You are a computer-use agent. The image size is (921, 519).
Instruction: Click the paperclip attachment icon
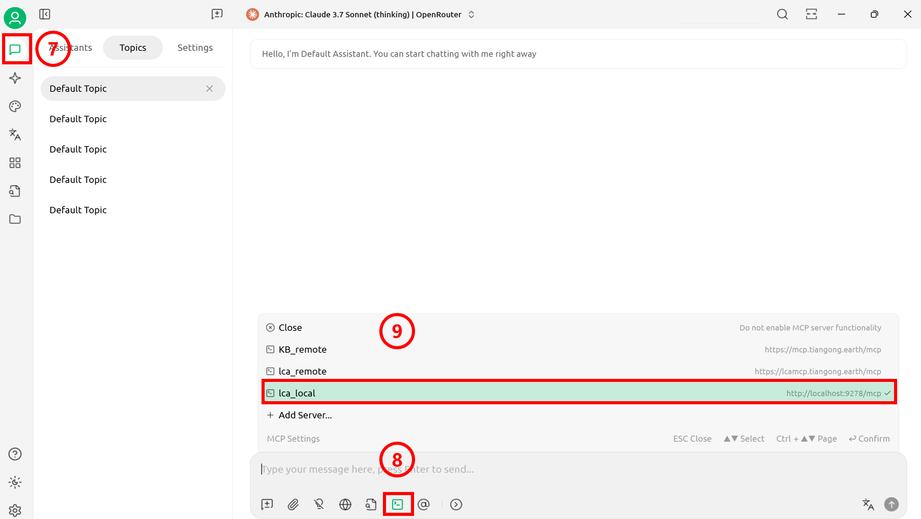coord(293,504)
